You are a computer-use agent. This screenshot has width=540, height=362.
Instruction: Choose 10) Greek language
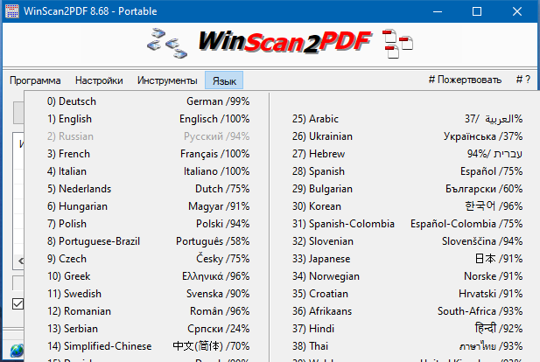[148, 276]
